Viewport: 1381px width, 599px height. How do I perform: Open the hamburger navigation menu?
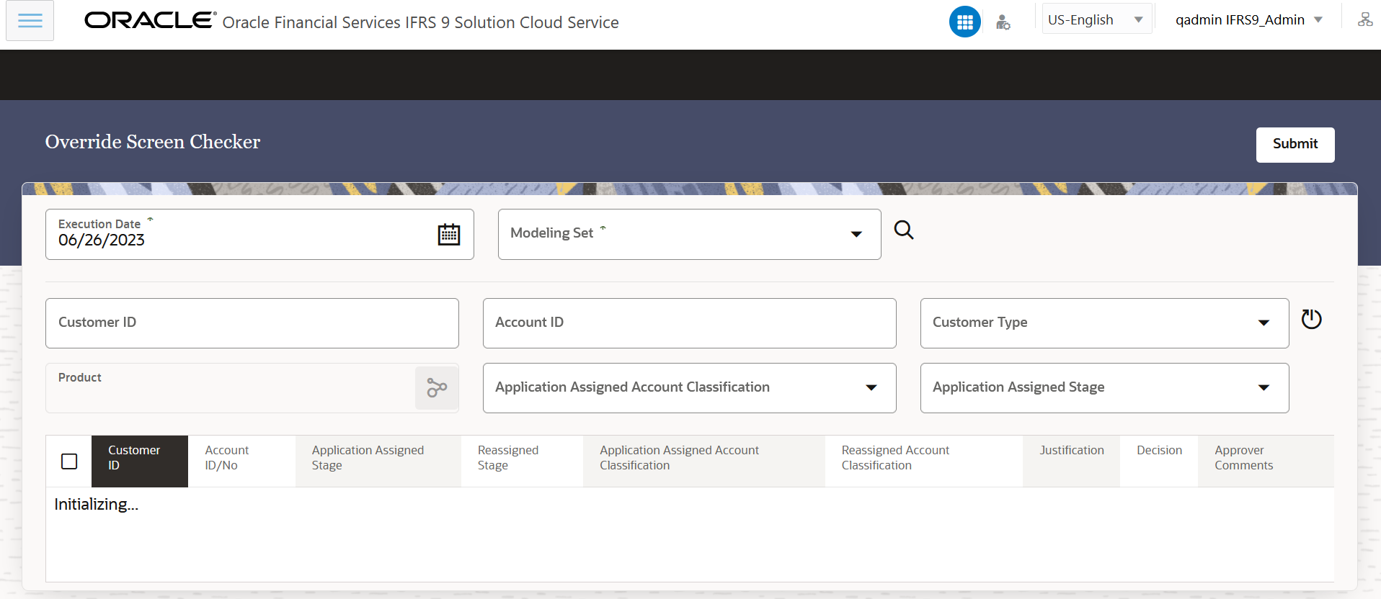click(30, 21)
